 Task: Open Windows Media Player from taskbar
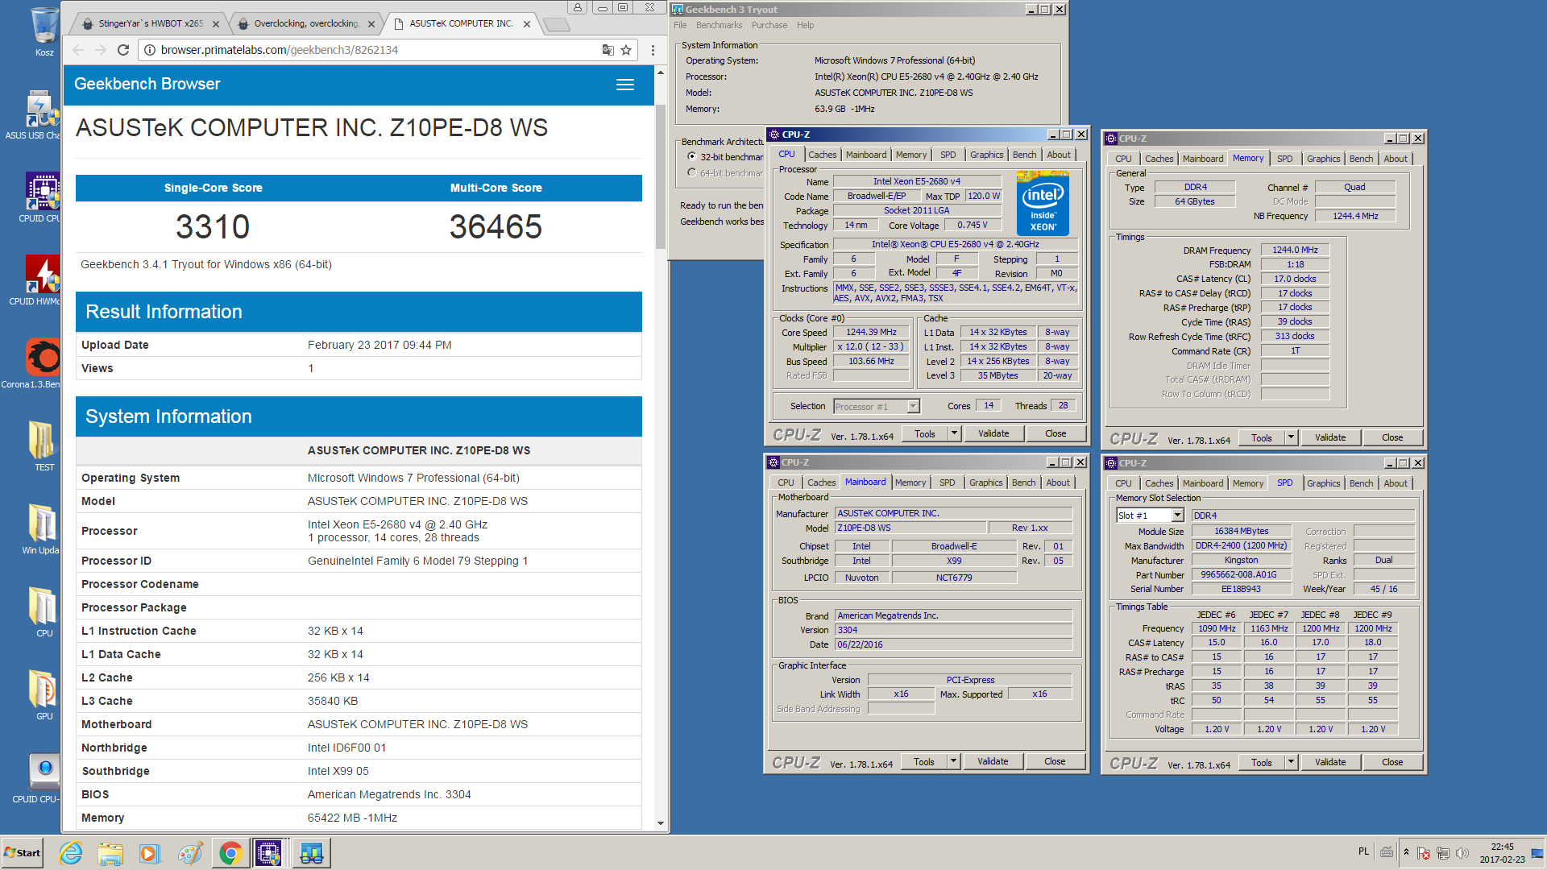pos(150,853)
